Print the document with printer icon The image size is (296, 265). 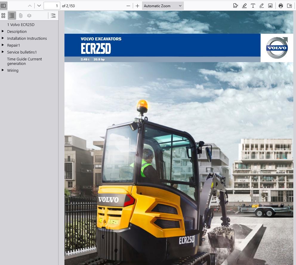coord(281,6)
